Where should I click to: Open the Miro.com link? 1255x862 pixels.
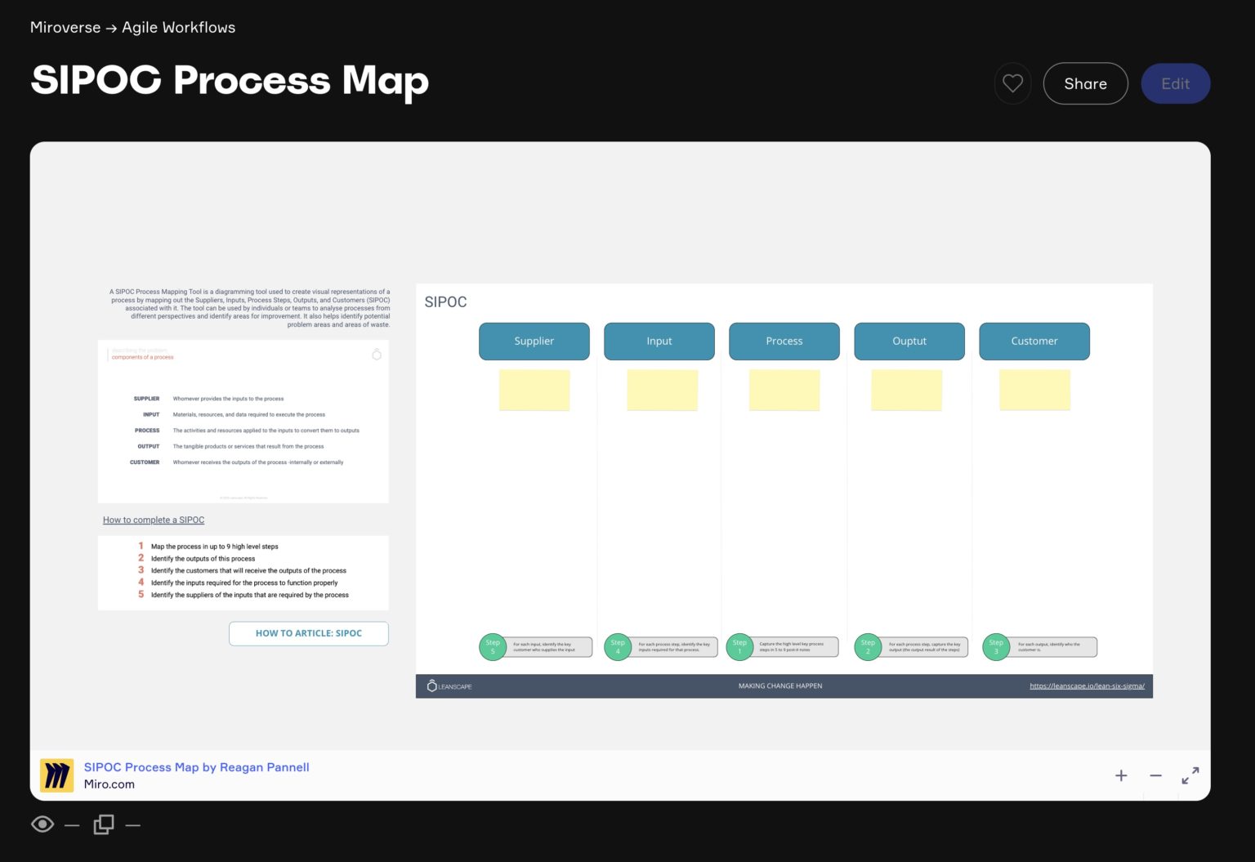(x=109, y=784)
